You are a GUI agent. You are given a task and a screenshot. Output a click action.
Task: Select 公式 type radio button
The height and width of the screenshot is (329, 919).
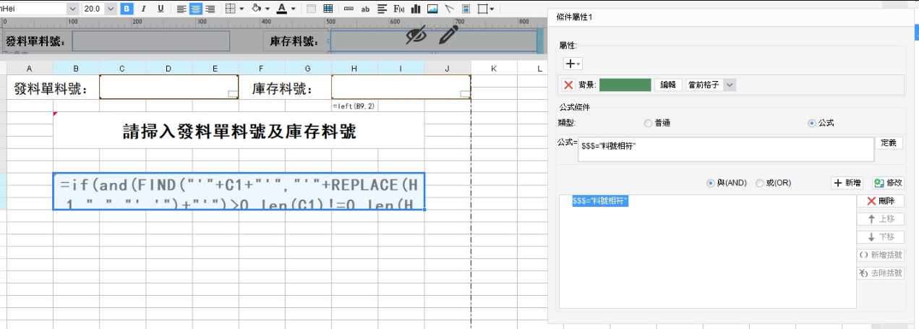coord(812,123)
